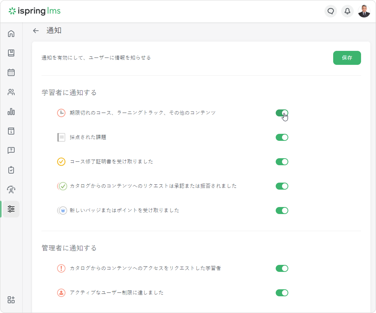The image size is (376, 313).
Task: Open the question mark chat icon in sidebar
Action: [11, 151]
